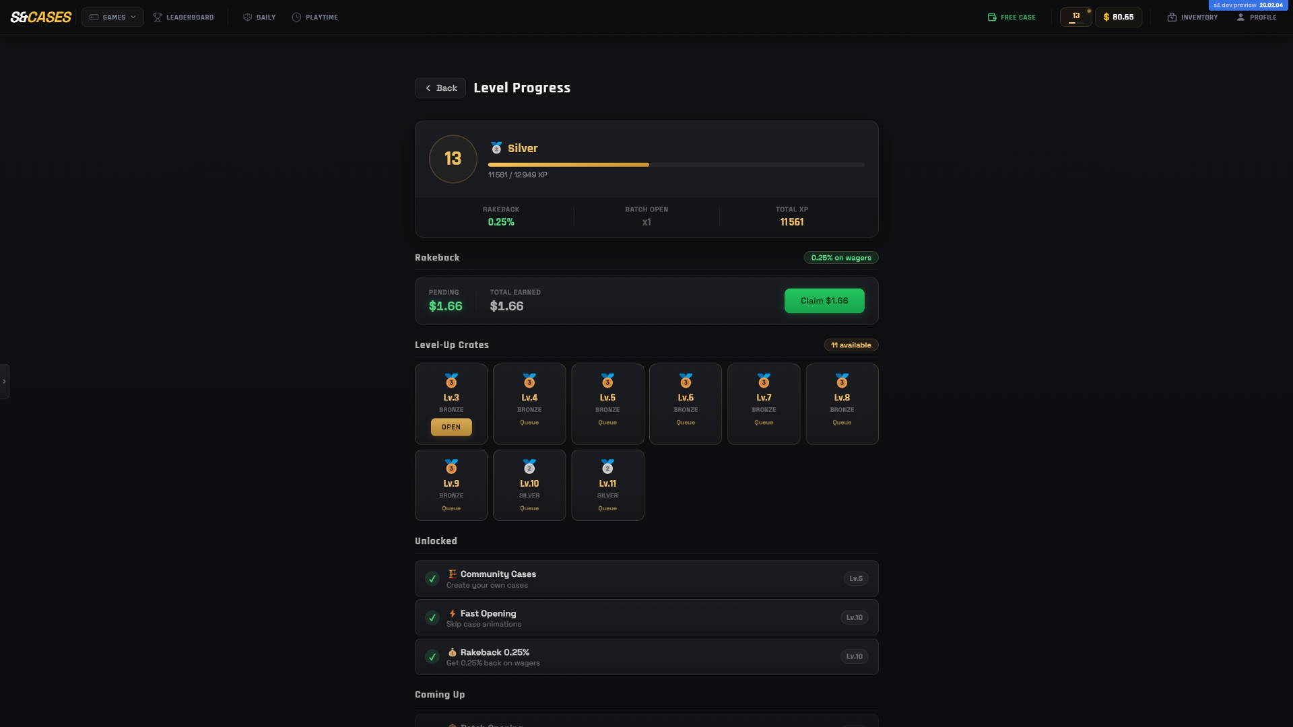The height and width of the screenshot is (727, 1293).
Task: Open Inventory from the bag icon
Action: point(1172,17)
